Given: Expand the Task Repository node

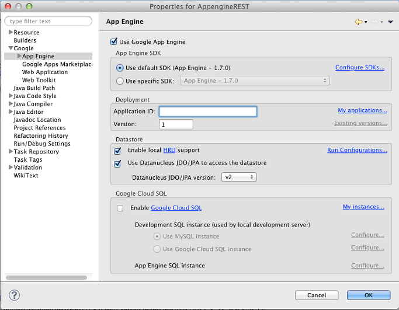Looking at the screenshot, I should click(x=11, y=151).
